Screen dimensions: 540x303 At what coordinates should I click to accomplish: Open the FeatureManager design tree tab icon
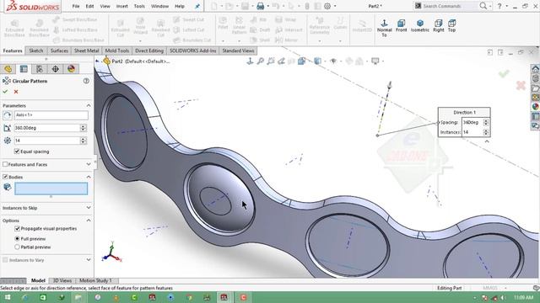point(8,69)
